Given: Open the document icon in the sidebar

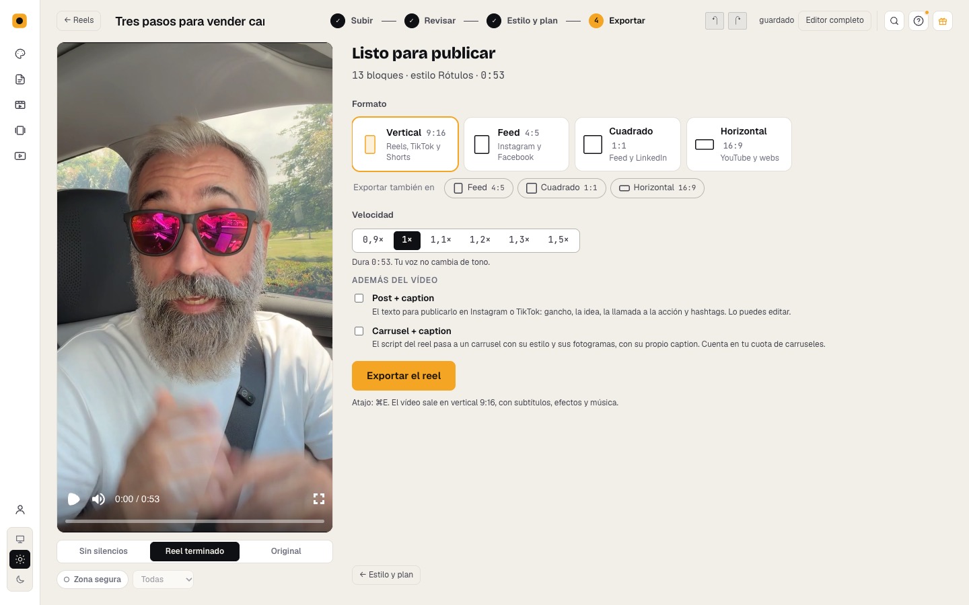Looking at the screenshot, I should 20,79.
